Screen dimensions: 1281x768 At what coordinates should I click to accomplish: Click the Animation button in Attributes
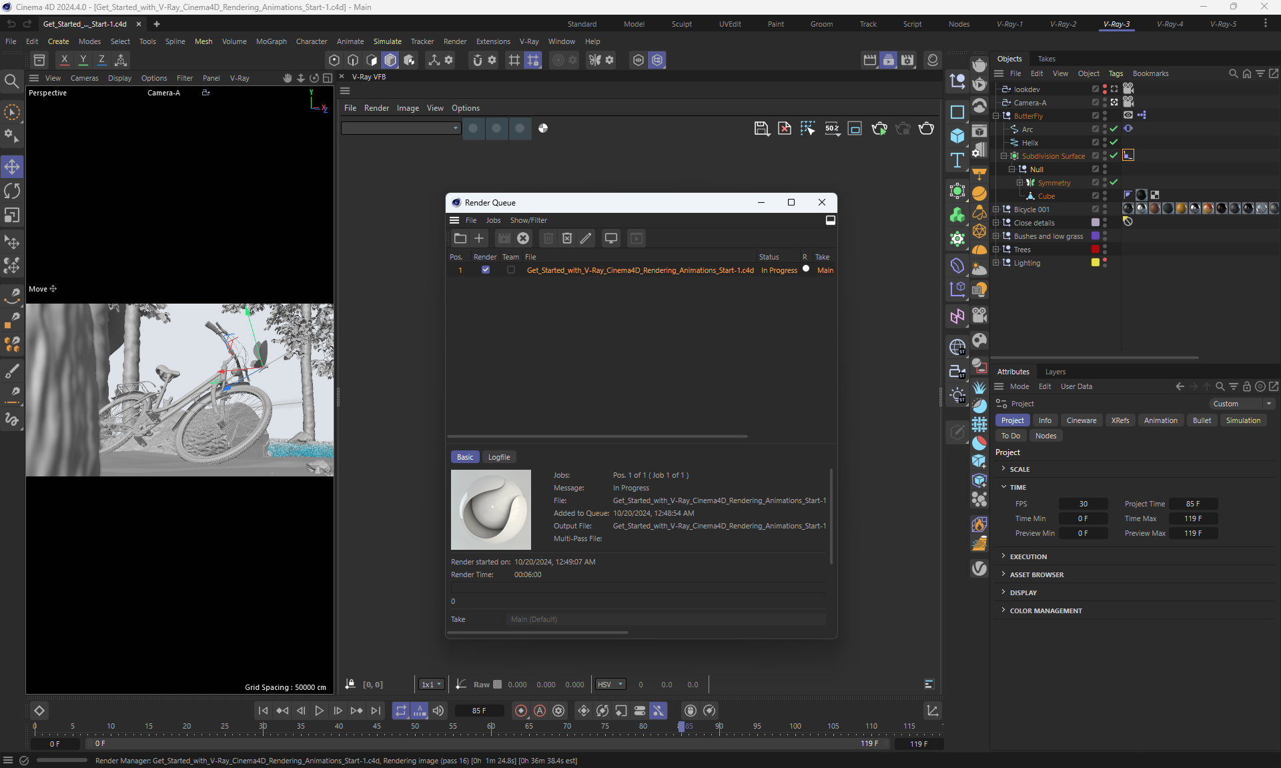tap(1160, 420)
